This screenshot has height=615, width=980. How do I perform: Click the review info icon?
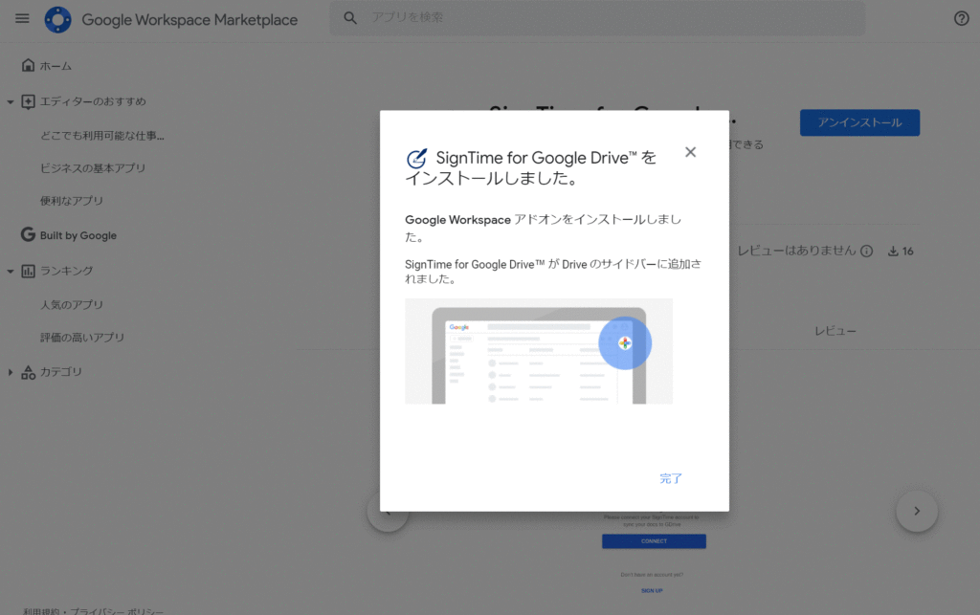(x=866, y=251)
